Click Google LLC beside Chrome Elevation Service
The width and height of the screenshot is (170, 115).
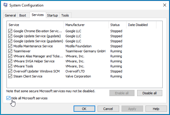point(73,31)
